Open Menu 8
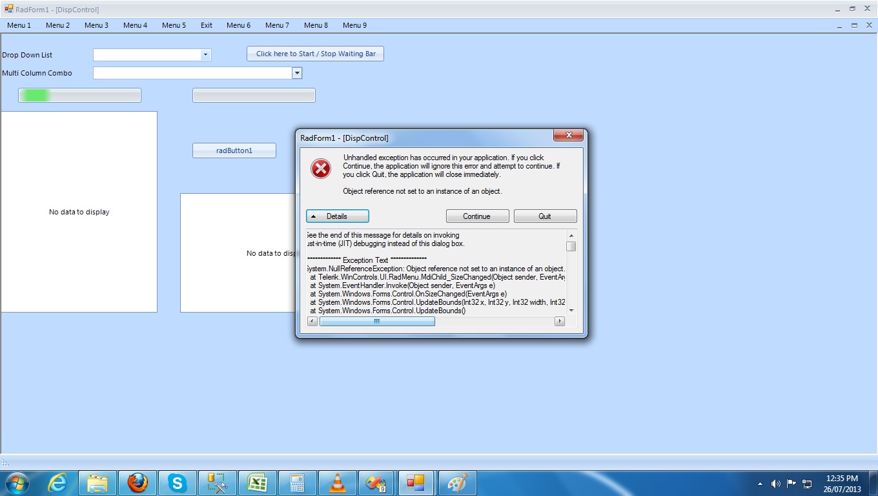The height and width of the screenshot is (496, 878). coord(316,25)
